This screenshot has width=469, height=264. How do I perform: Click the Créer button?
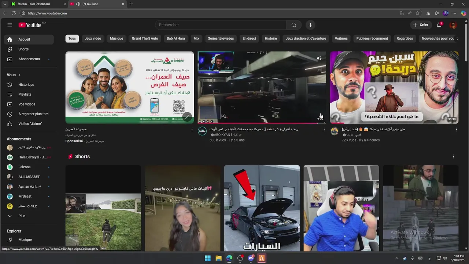coord(421,25)
